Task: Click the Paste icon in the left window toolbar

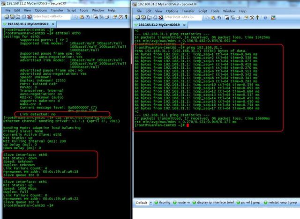Action: [82, 17]
